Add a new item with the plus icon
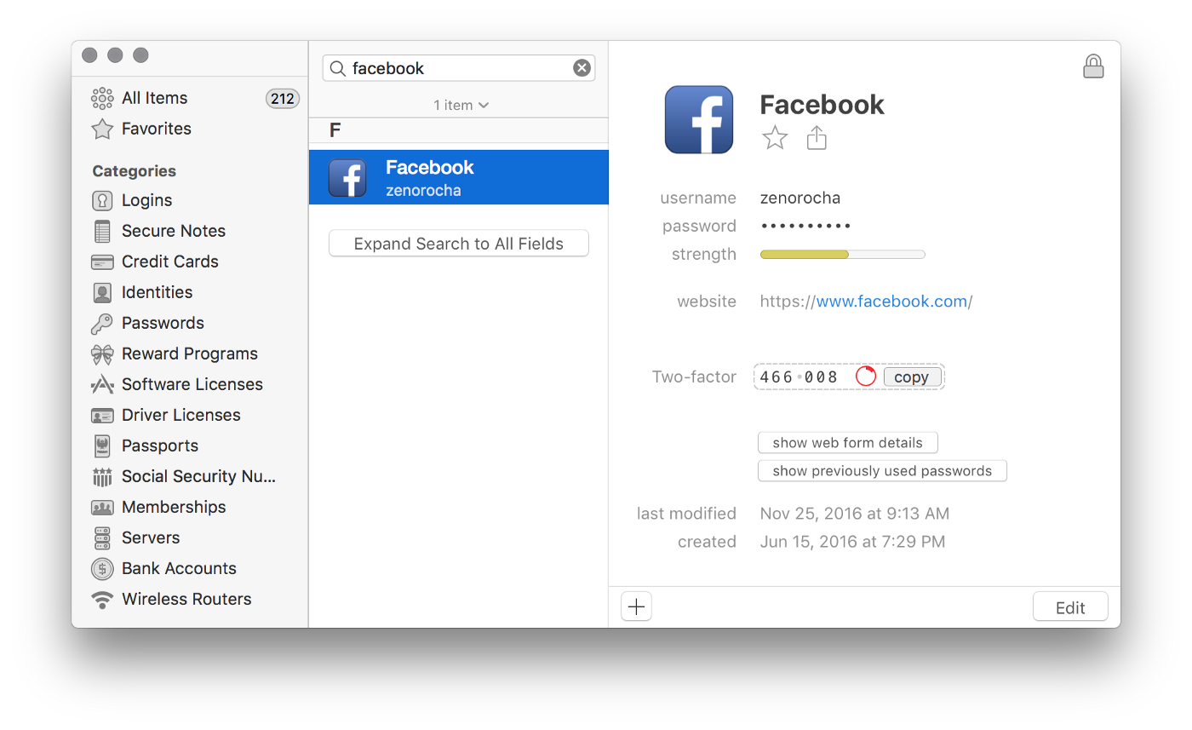This screenshot has height=730, width=1192. click(x=636, y=606)
